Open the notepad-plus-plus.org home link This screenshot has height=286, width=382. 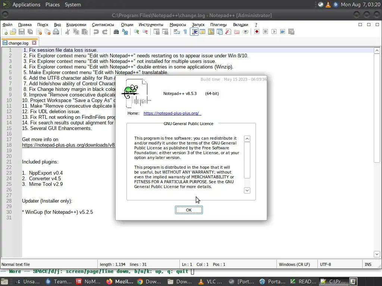[x=172, y=113]
